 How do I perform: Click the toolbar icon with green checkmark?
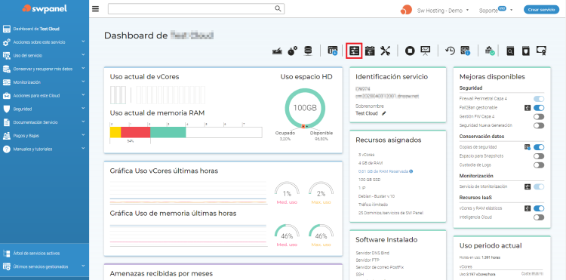click(490, 51)
